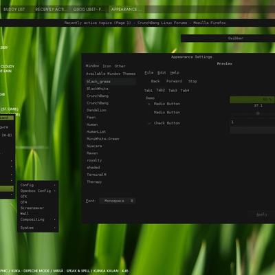This screenshot has height=275, width=275.
Task: Choose Wall in the settings menu
Action: coord(38,214)
